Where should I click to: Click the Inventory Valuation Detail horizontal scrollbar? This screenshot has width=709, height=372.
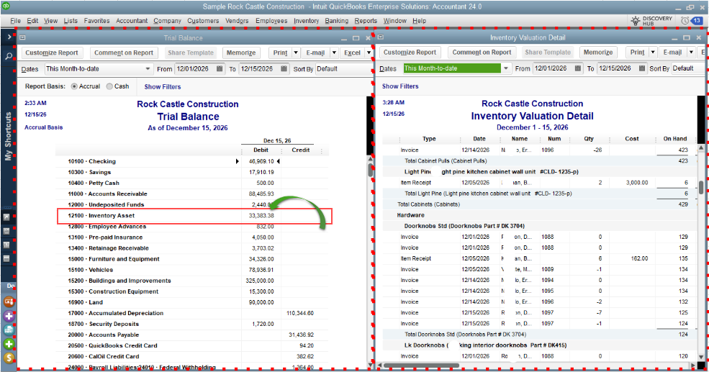(504, 366)
